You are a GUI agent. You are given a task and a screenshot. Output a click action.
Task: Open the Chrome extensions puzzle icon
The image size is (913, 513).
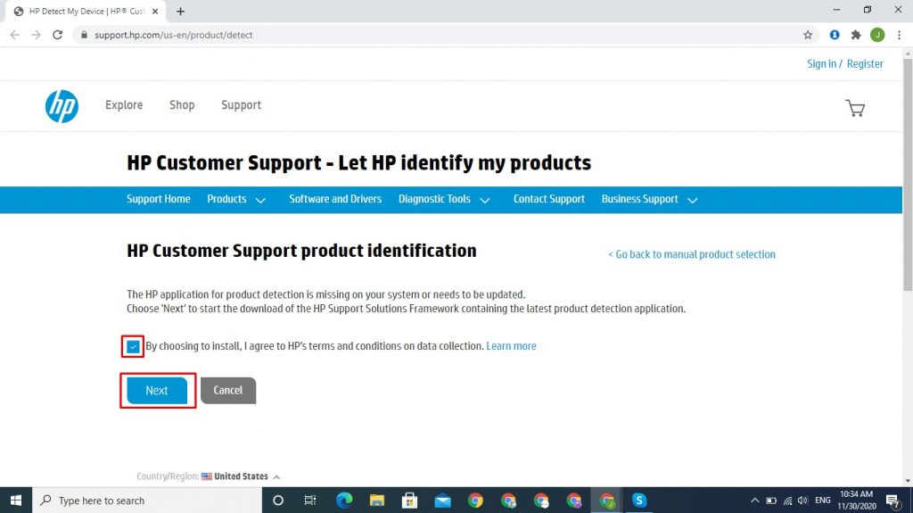(856, 35)
